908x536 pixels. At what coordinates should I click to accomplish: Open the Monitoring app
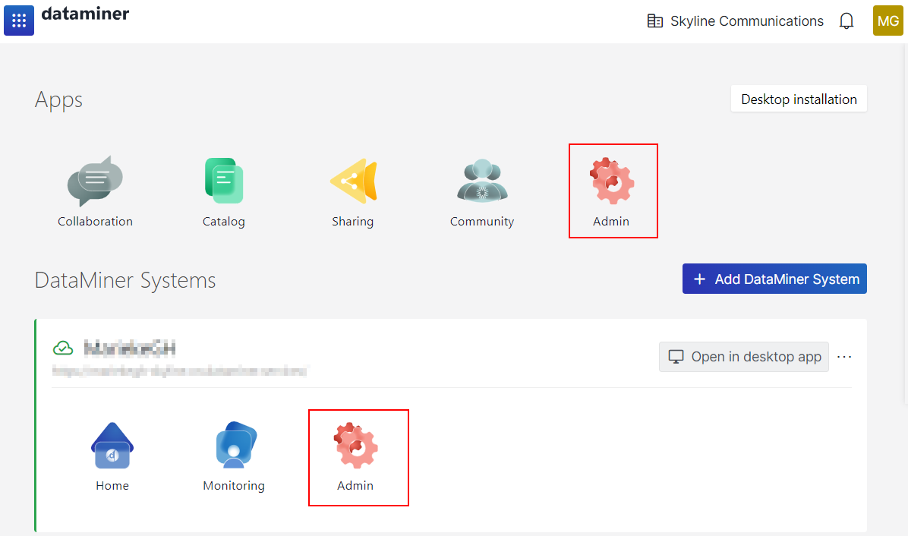pyautogui.click(x=233, y=457)
